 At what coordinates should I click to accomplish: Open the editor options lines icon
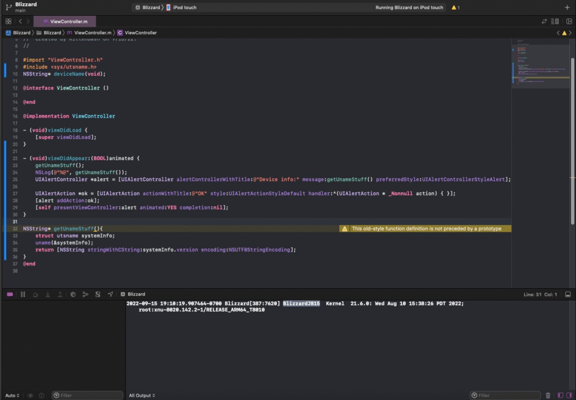point(555,21)
